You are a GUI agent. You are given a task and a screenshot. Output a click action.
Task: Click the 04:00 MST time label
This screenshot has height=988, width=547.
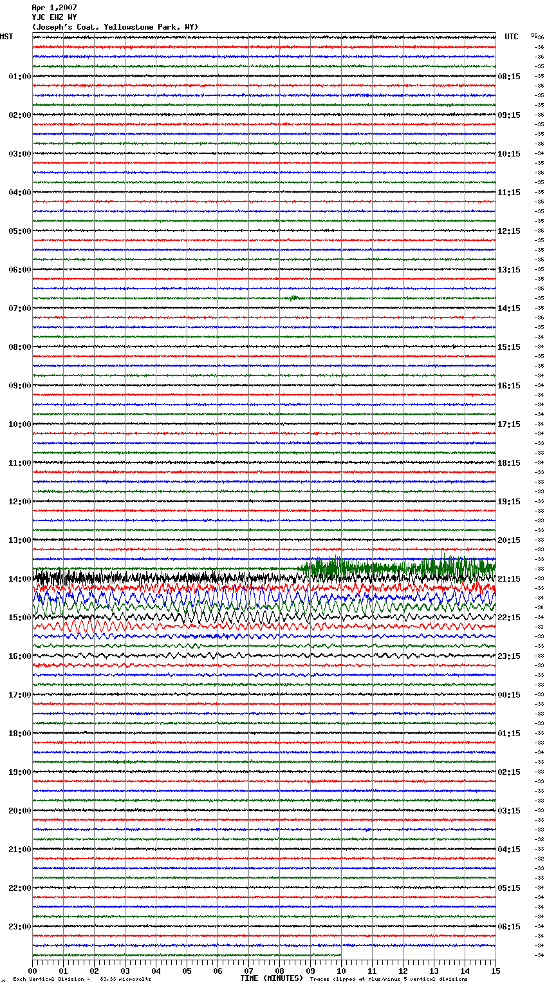(20, 193)
